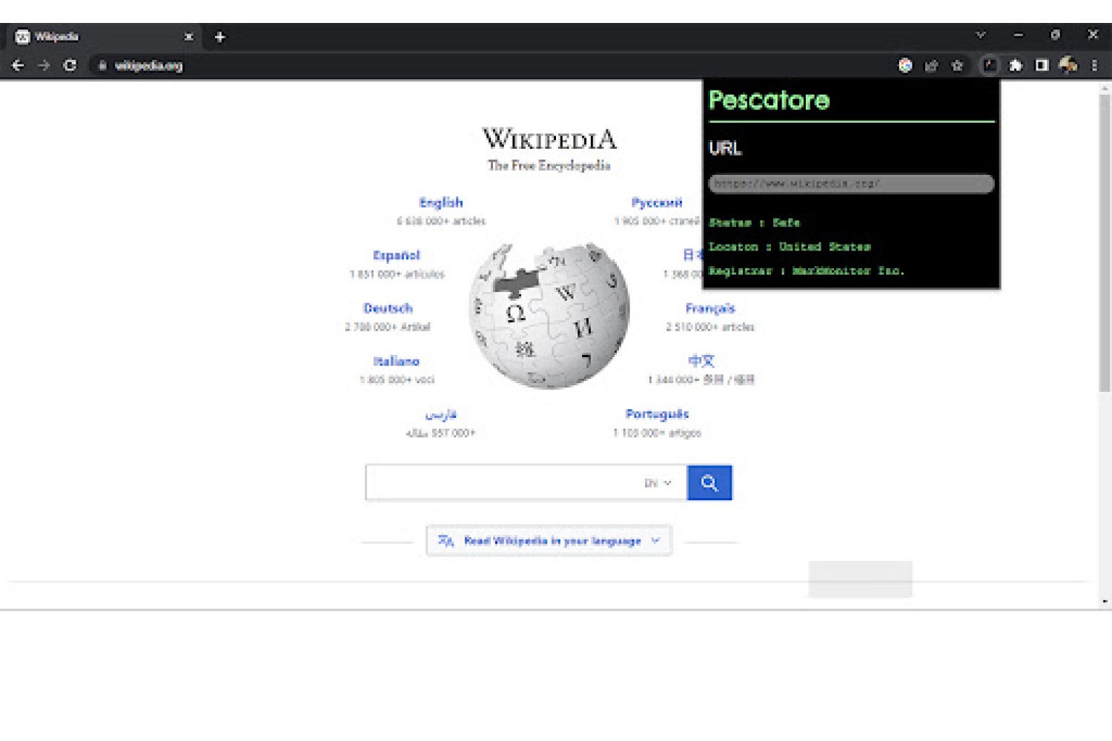This screenshot has width=1112, height=741.
Task: Click the Google icon in the address bar
Action: (x=905, y=66)
